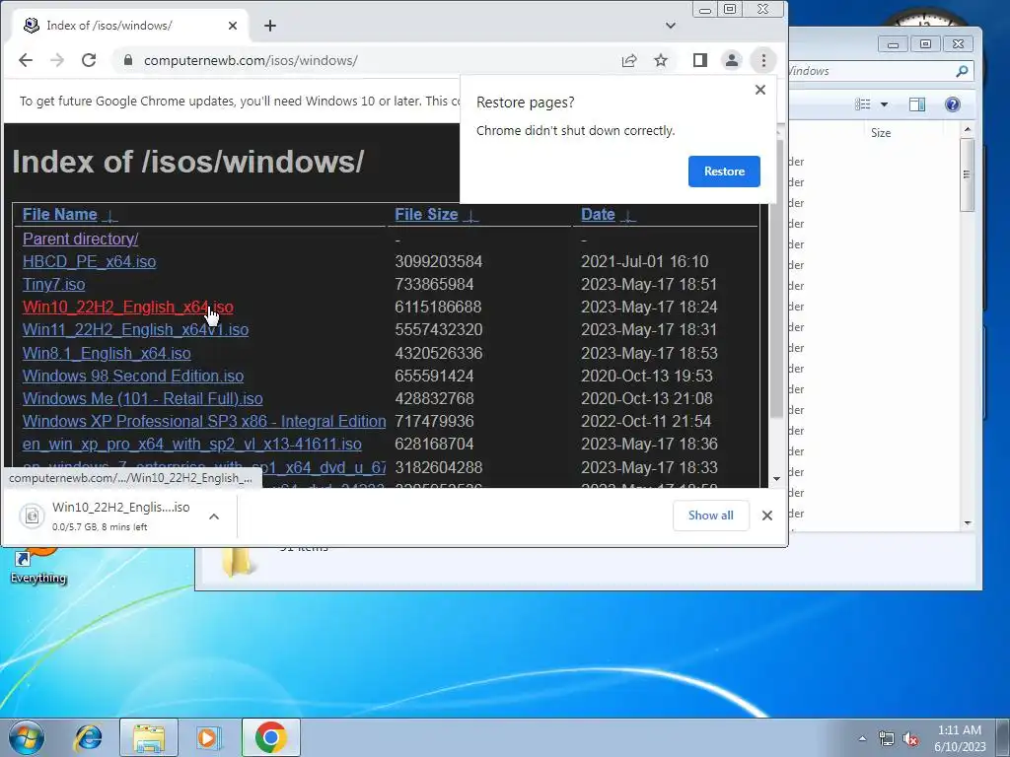
Task: Sort by File Size column header
Action: 426,214
